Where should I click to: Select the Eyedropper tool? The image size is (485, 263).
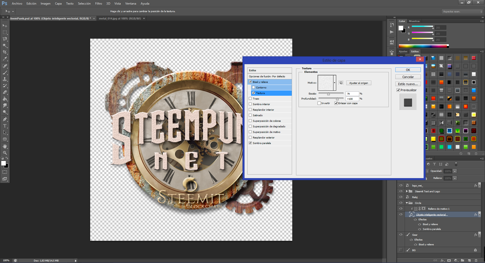coord(5,59)
